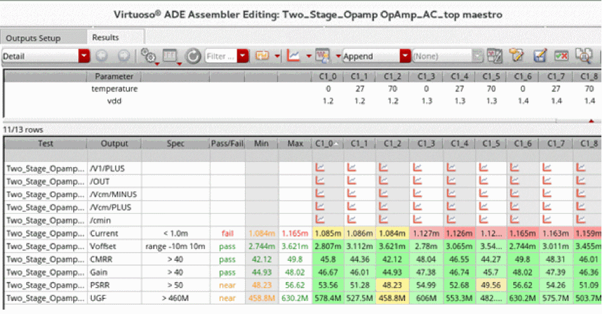This screenshot has height=314, width=602.
Task: Select the red Current cell 1.165m in C1_6
Action: (x=523, y=233)
